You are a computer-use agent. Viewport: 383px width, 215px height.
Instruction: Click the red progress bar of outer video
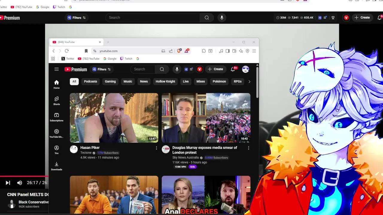(x=24, y=176)
